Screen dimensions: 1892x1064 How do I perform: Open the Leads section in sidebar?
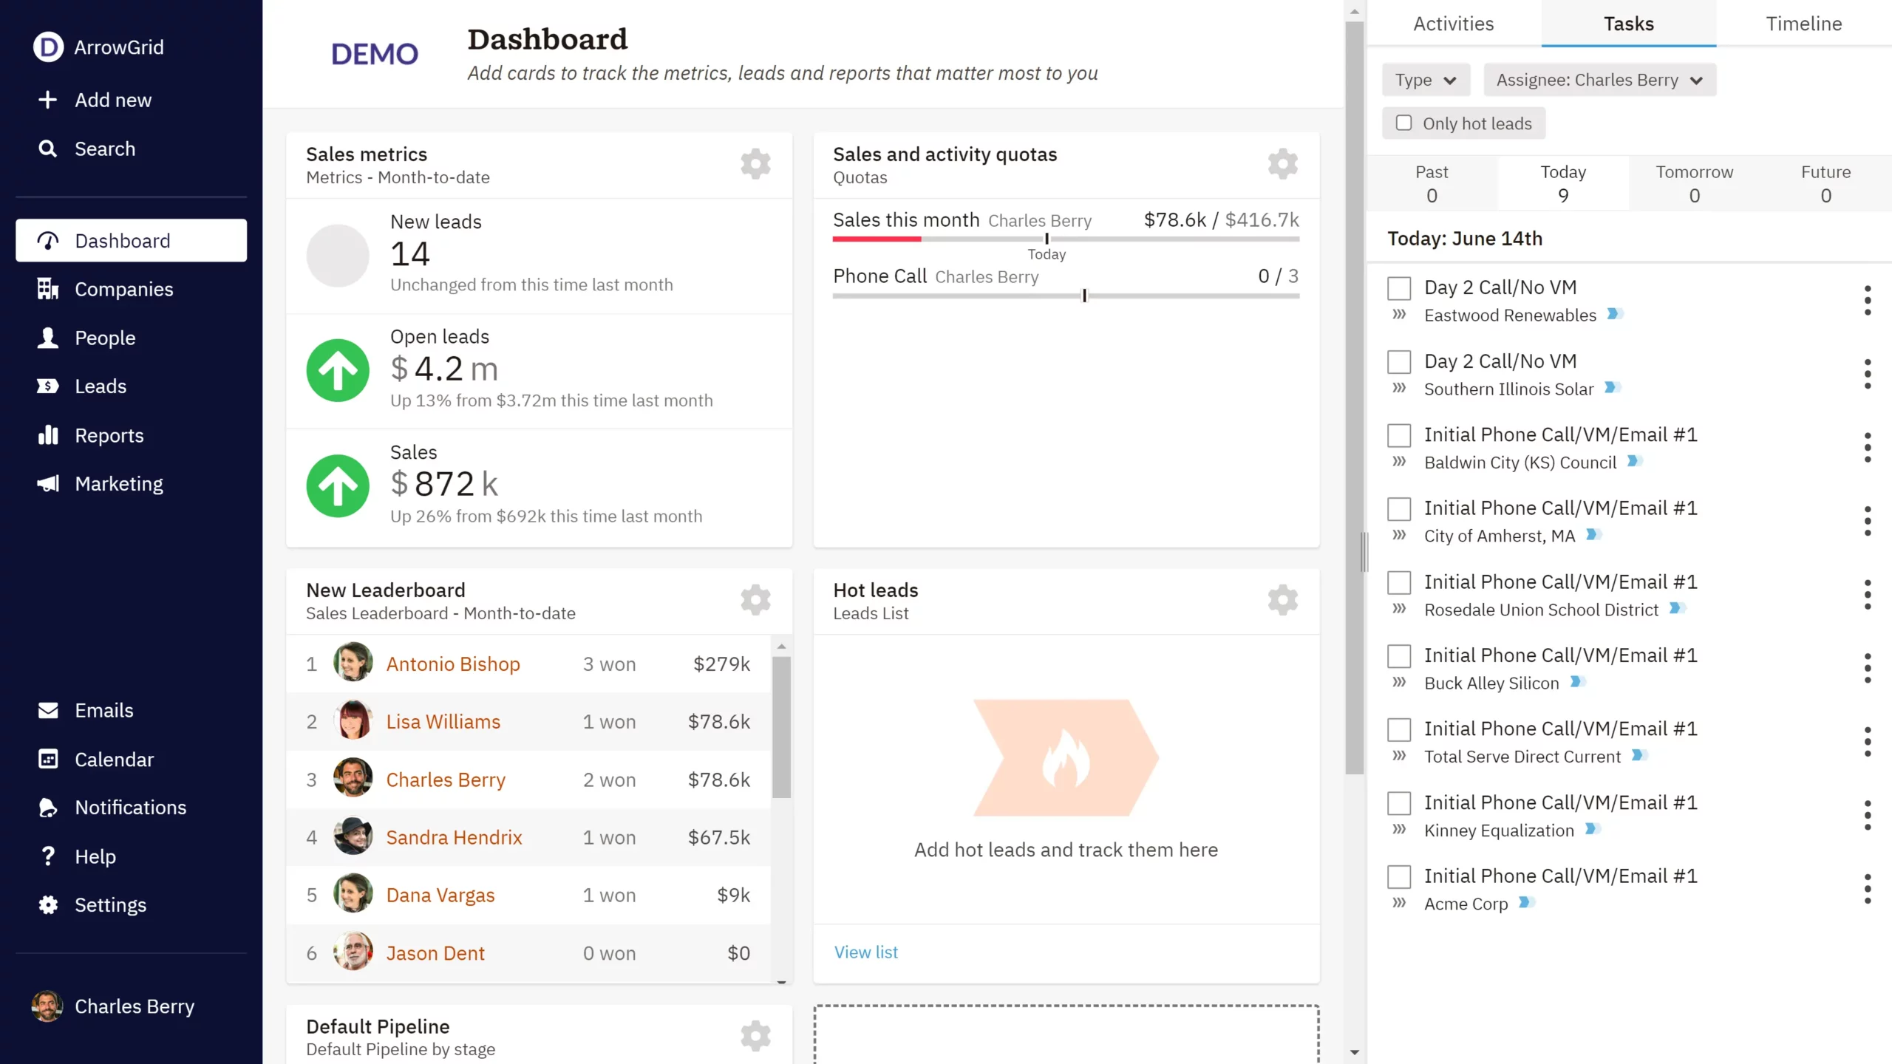101,386
